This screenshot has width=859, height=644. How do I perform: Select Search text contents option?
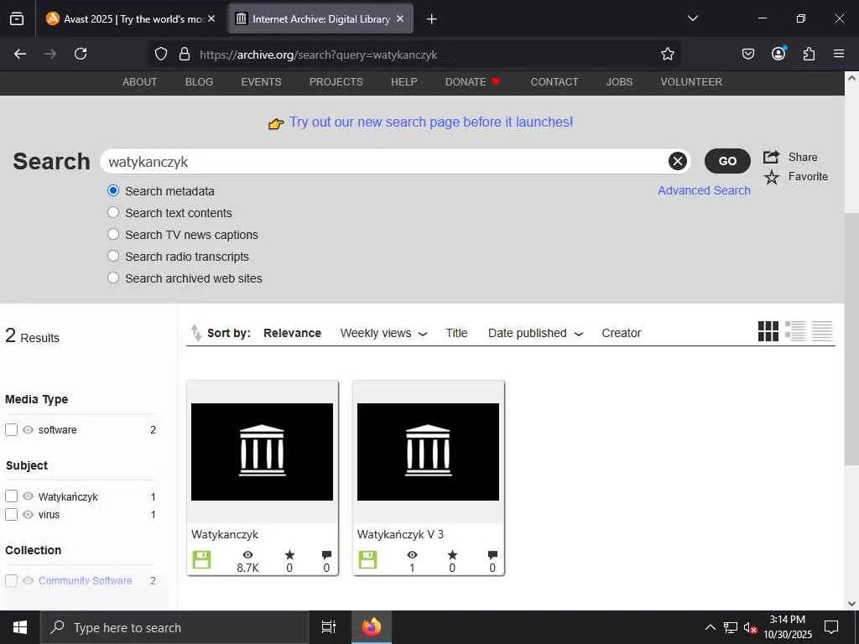click(x=113, y=212)
